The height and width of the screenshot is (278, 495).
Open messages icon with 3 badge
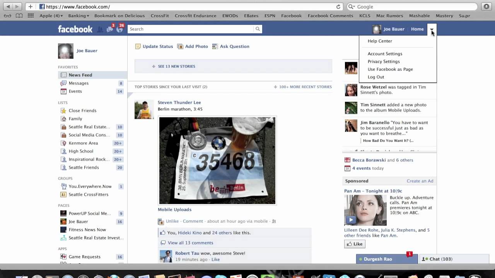110,29
